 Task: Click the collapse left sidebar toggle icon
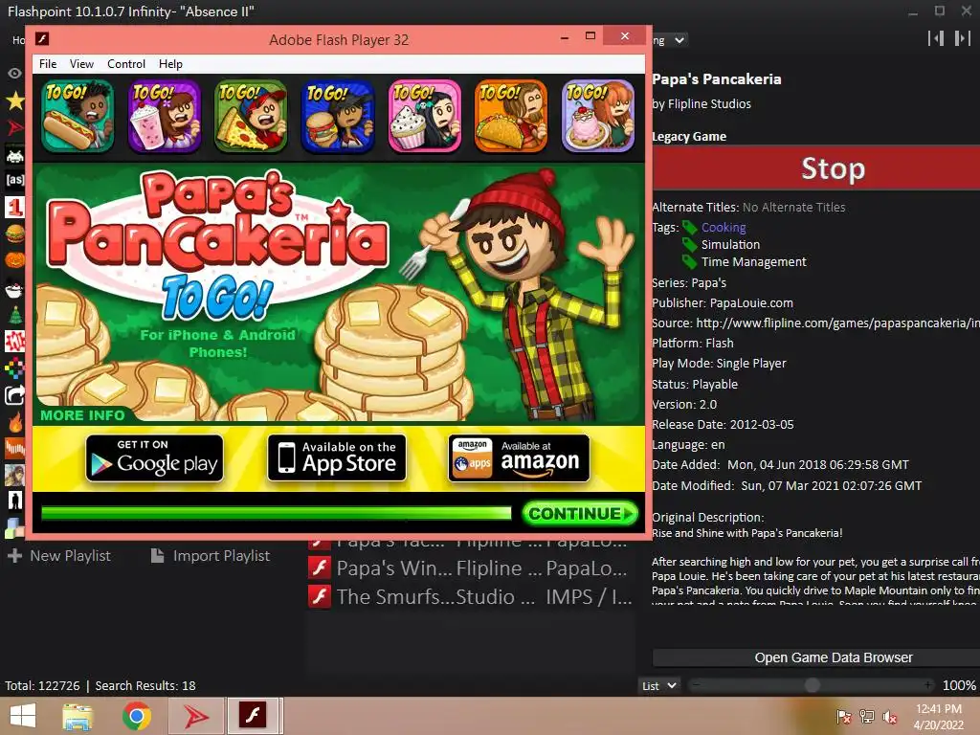coord(936,38)
